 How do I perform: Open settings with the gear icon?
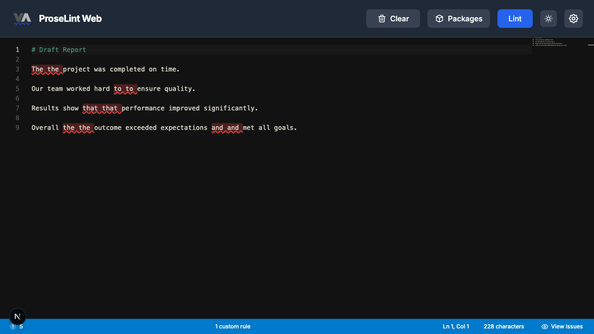574,19
